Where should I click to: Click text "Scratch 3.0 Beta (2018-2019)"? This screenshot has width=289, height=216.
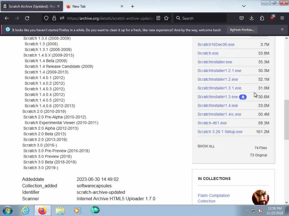pyautogui.click(x=50, y=162)
